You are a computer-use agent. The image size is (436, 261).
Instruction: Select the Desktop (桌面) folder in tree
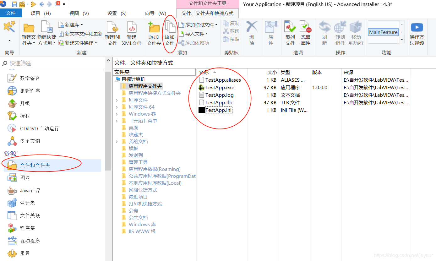pyautogui.click(x=134, y=128)
